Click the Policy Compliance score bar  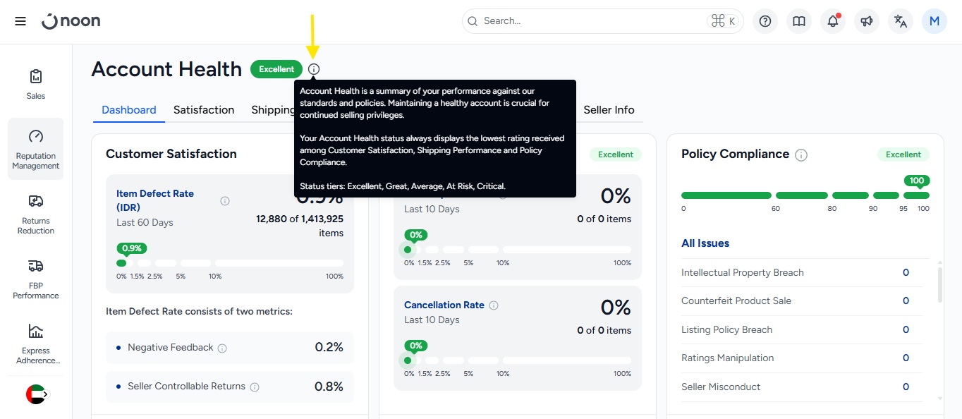click(804, 195)
